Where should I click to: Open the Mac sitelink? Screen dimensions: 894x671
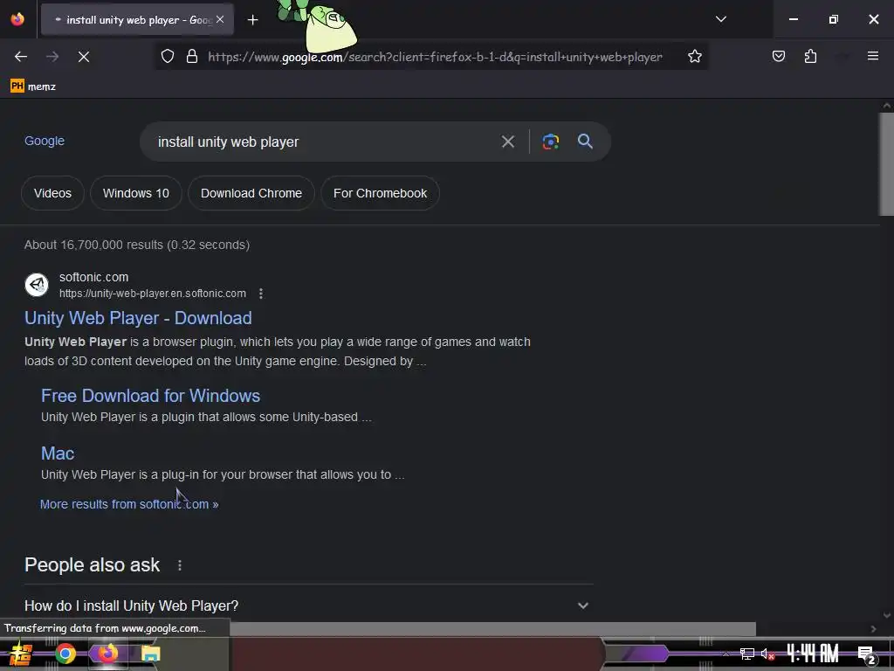(58, 453)
